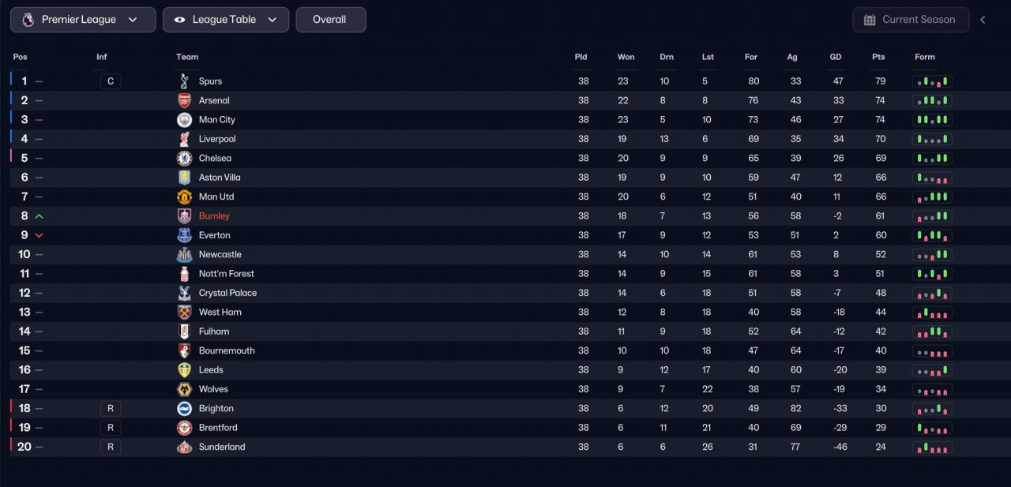Click the Liverpool club badge
Screen dimensions: 1011x487
184,139
